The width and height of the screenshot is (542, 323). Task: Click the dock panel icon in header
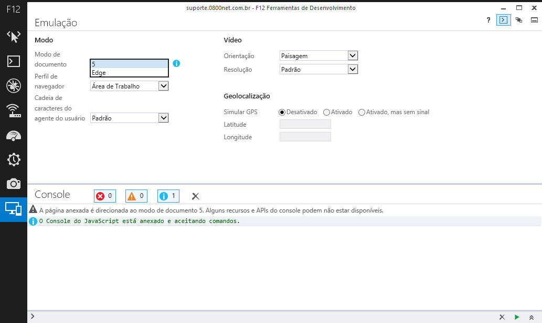click(534, 20)
